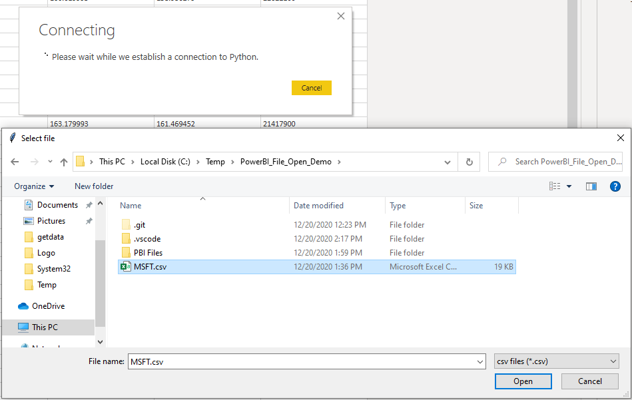The image size is (632, 400).
Task: Cancel the Select file dialog
Action: [589, 381]
